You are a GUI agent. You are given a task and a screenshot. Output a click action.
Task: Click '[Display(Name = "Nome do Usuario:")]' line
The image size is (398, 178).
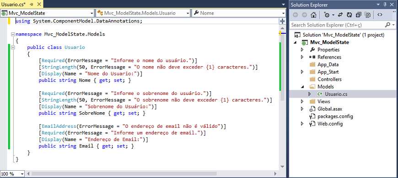pos(91,73)
